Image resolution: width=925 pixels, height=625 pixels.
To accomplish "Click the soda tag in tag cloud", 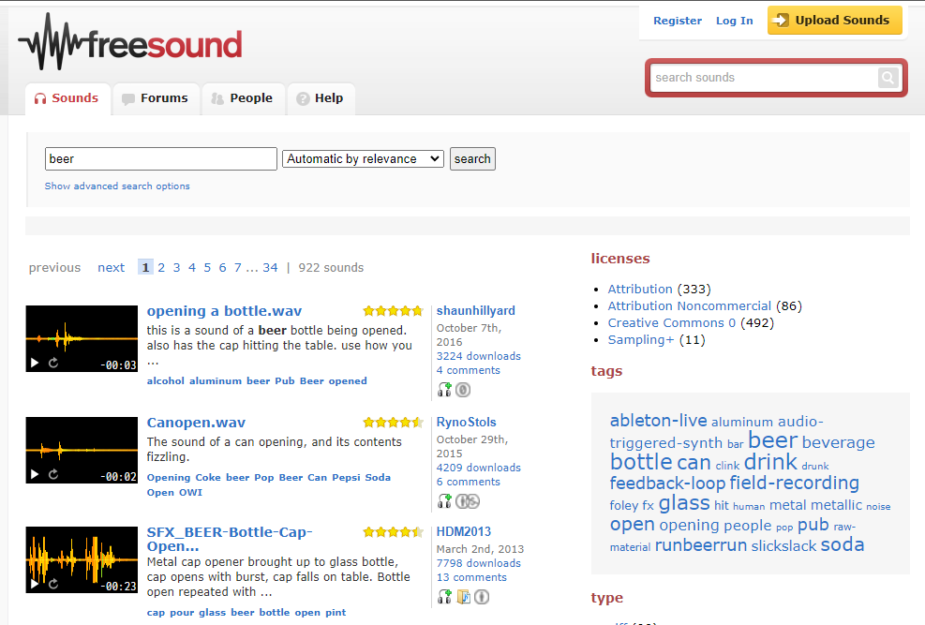I will pos(843,544).
